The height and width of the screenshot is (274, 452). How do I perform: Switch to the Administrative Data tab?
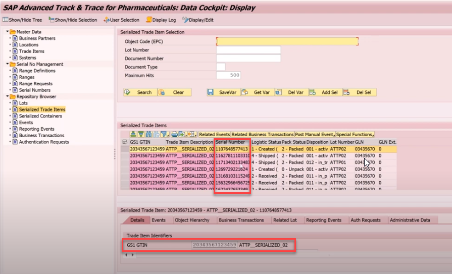(410, 220)
